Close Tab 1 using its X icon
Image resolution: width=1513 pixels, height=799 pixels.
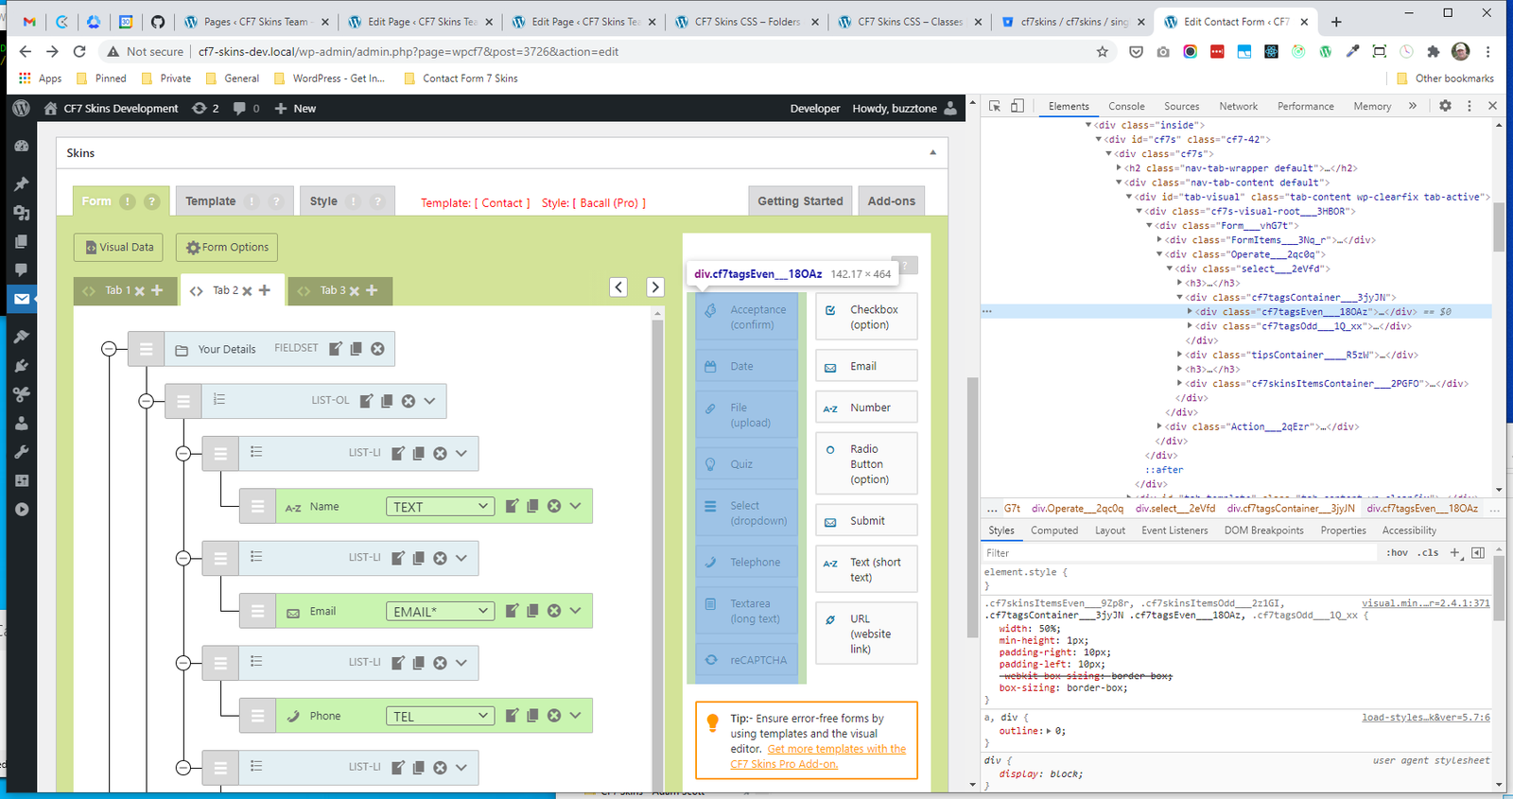click(x=140, y=291)
